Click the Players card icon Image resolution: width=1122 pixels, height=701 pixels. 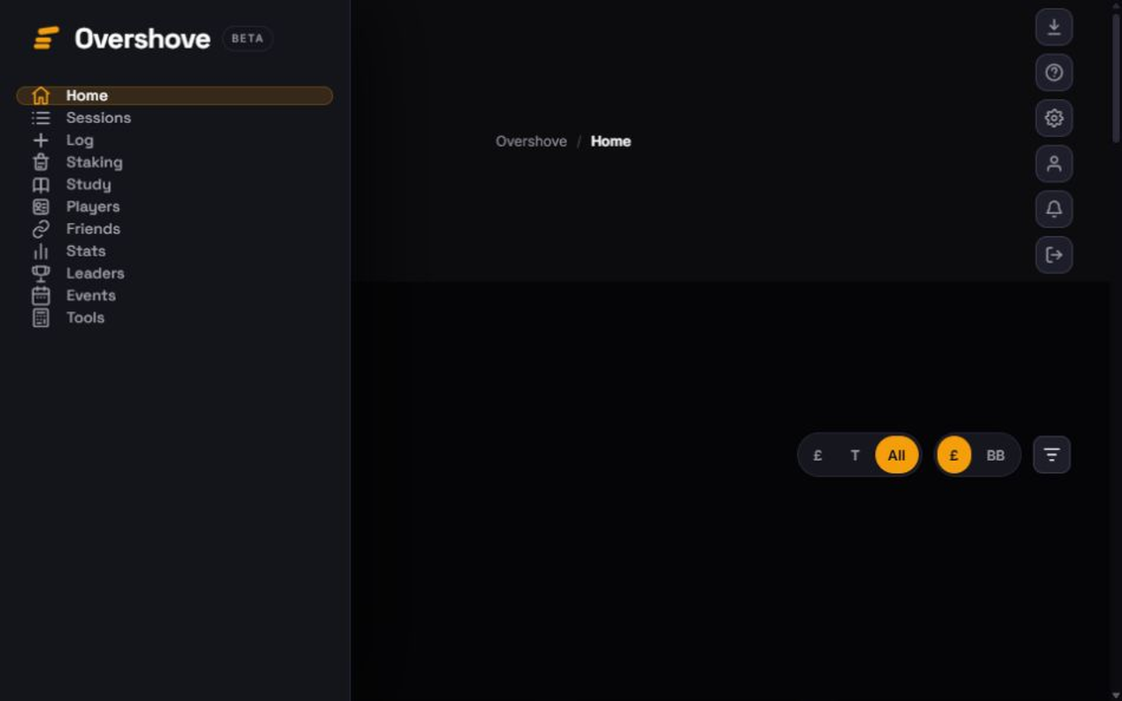tap(41, 206)
